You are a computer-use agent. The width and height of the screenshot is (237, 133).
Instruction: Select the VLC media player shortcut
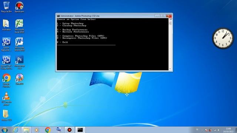point(6,99)
